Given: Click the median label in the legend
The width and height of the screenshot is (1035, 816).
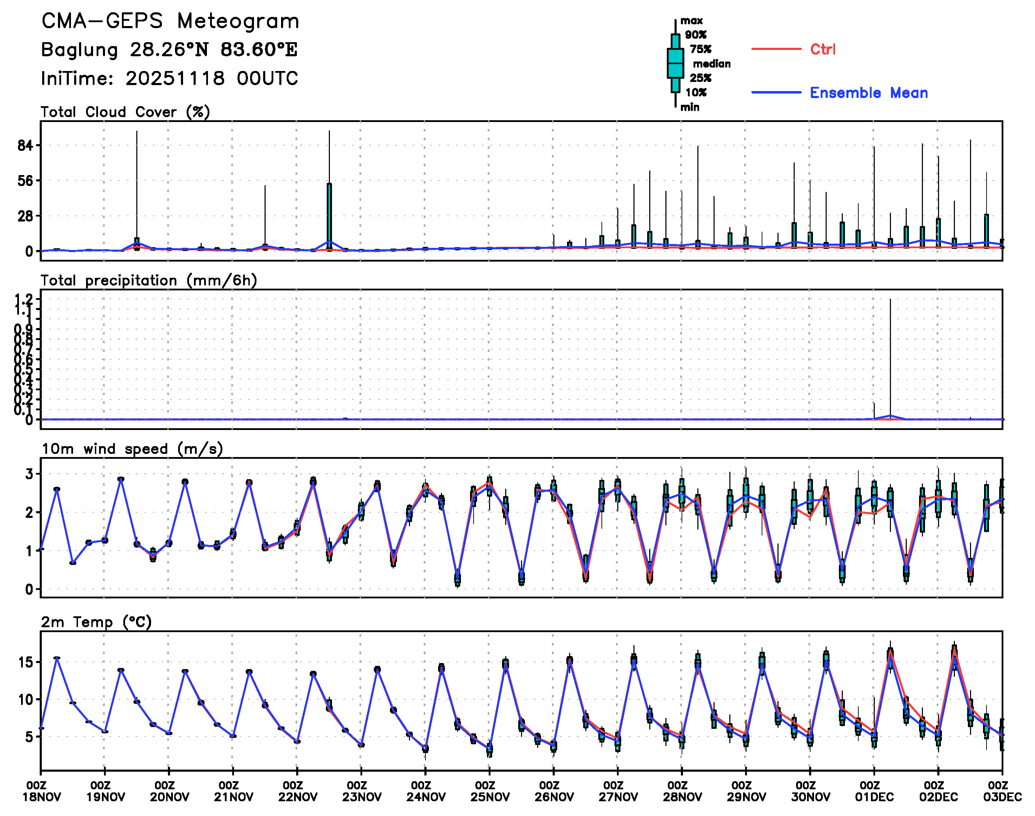Looking at the screenshot, I should pos(711,64).
